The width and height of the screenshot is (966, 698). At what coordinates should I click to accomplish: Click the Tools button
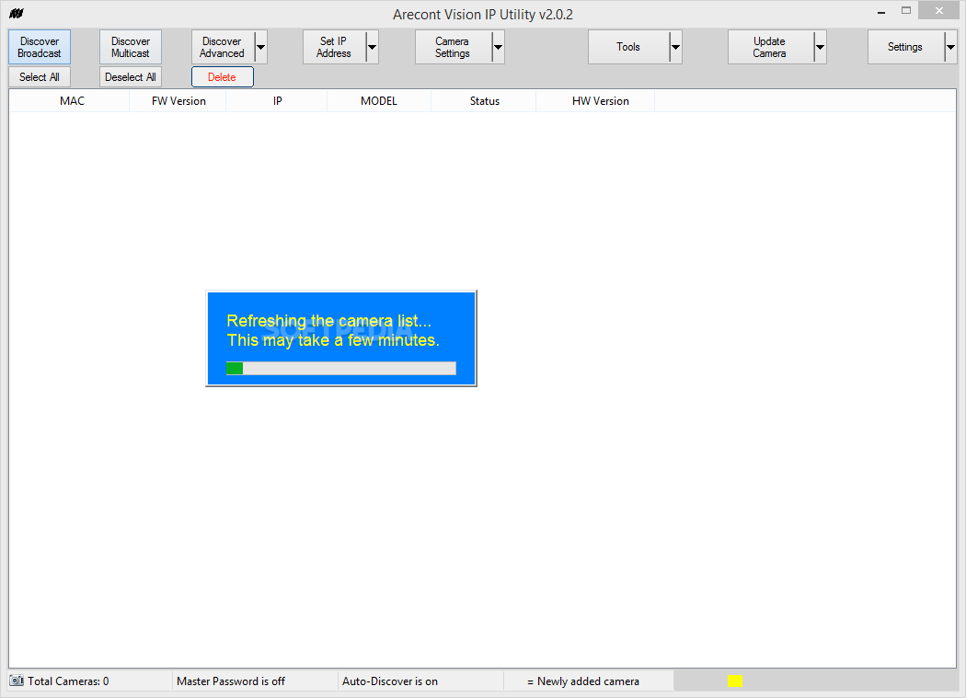[628, 47]
